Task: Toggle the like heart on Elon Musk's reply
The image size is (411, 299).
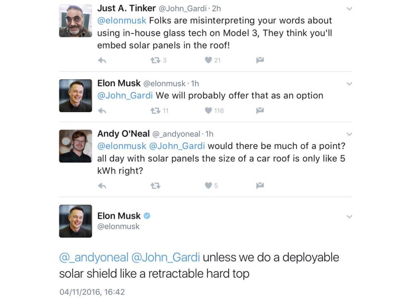Action: (x=208, y=110)
